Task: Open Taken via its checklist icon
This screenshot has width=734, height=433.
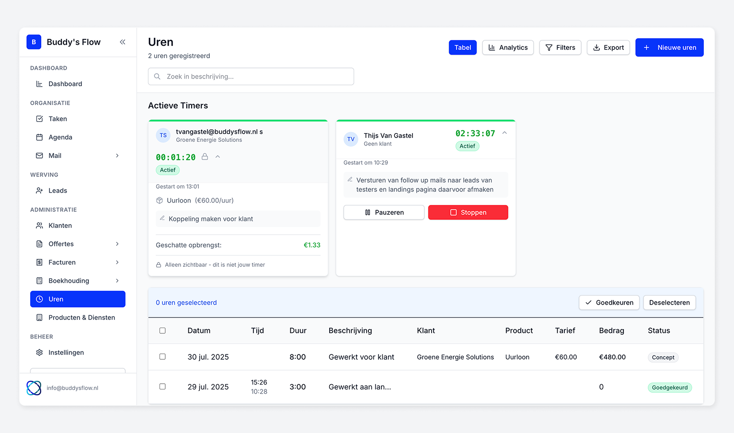Action: (39, 118)
